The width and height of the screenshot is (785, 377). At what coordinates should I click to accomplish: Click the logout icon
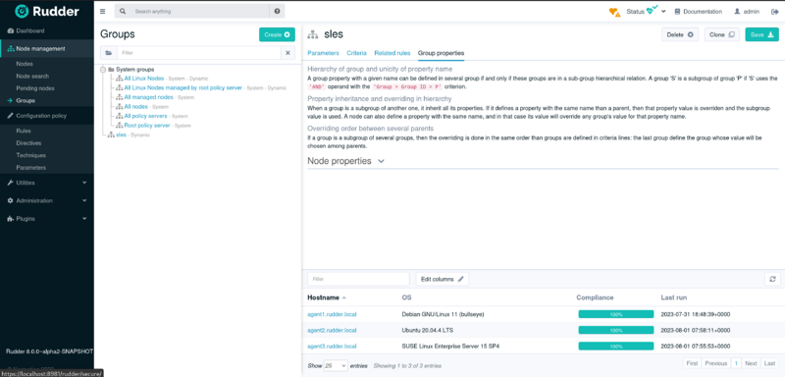[775, 12]
